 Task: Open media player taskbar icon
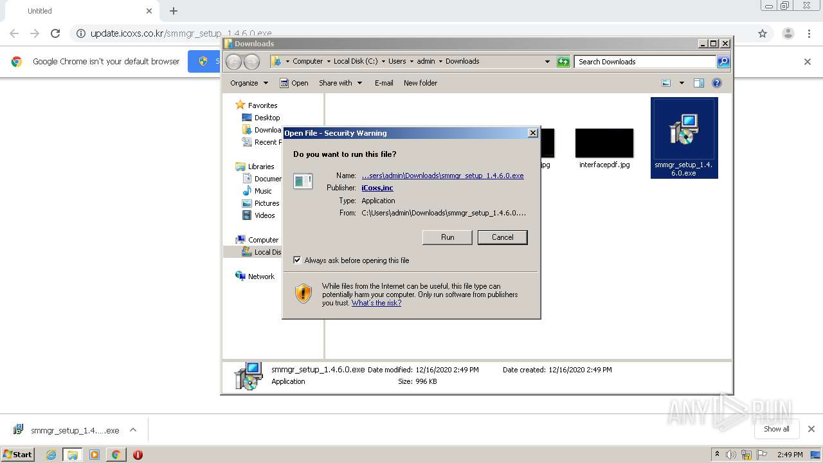tap(95, 455)
